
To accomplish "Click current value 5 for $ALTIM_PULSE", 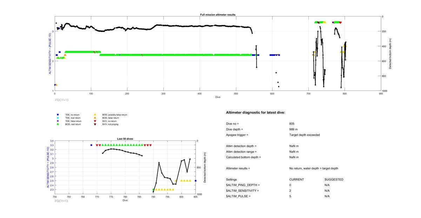I will [x=290, y=196].
